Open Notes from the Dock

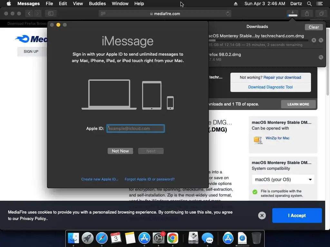tap(130, 238)
